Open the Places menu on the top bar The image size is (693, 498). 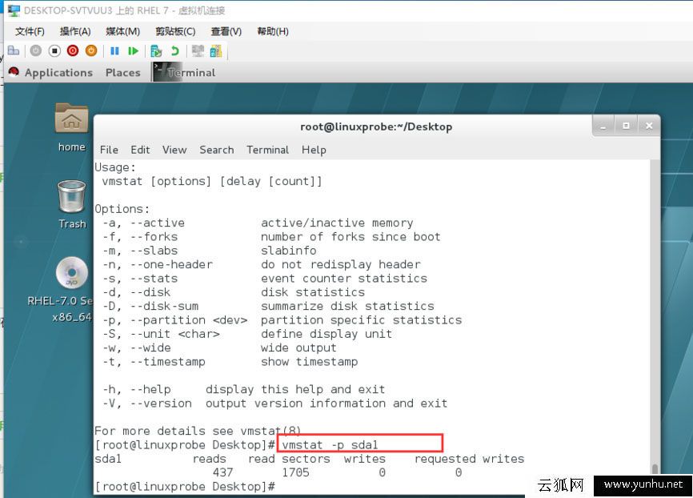tap(122, 72)
